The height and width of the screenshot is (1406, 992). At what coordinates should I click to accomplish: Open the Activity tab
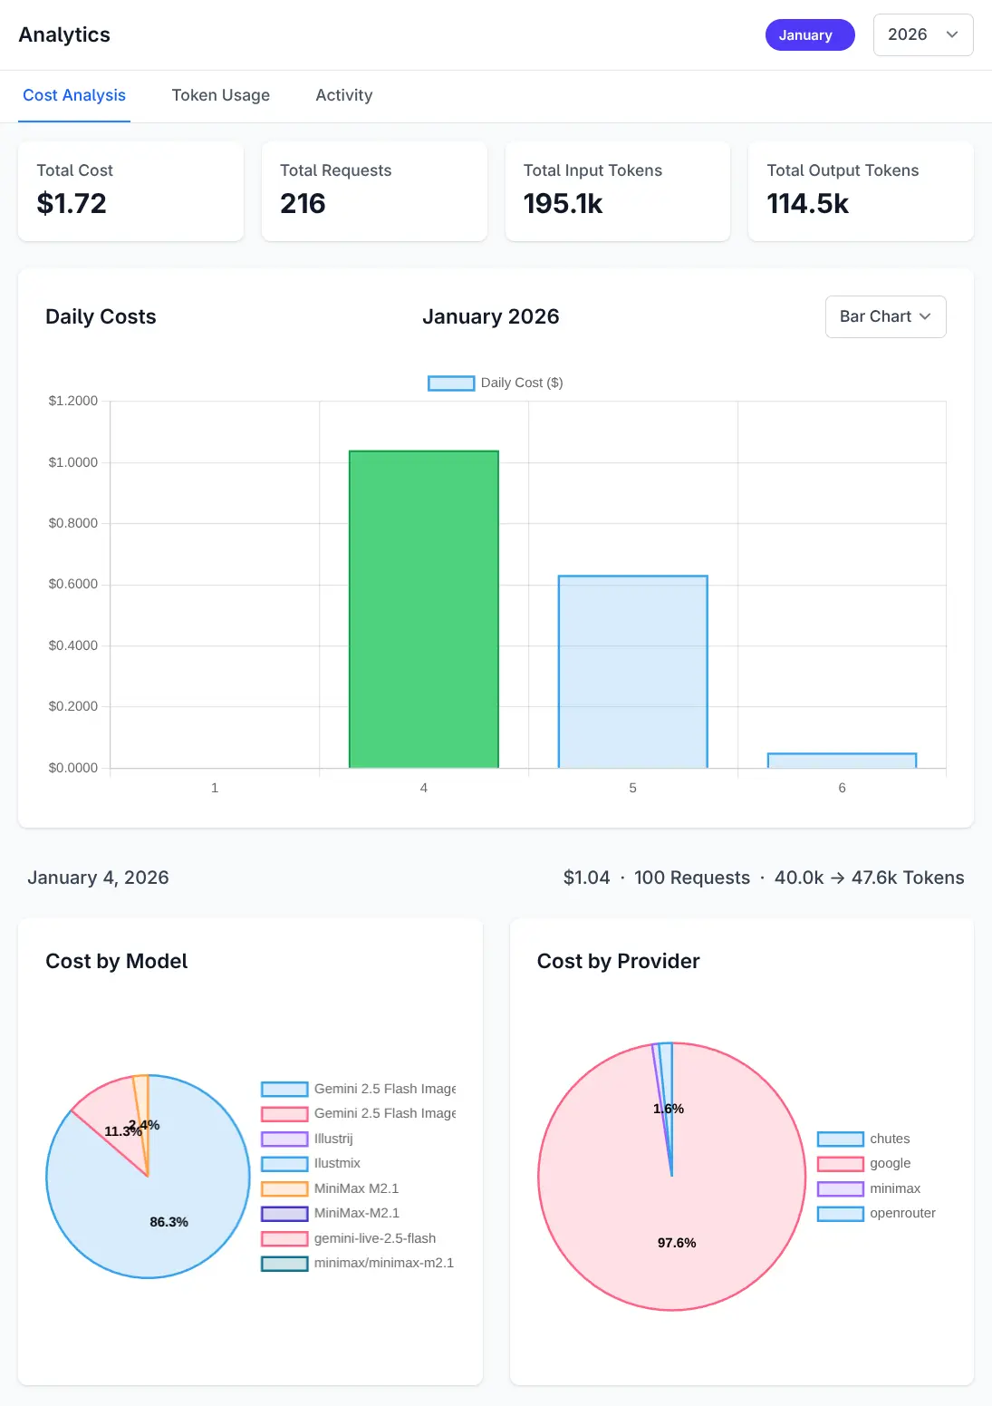pyautogui.click(x=343, y=95)
